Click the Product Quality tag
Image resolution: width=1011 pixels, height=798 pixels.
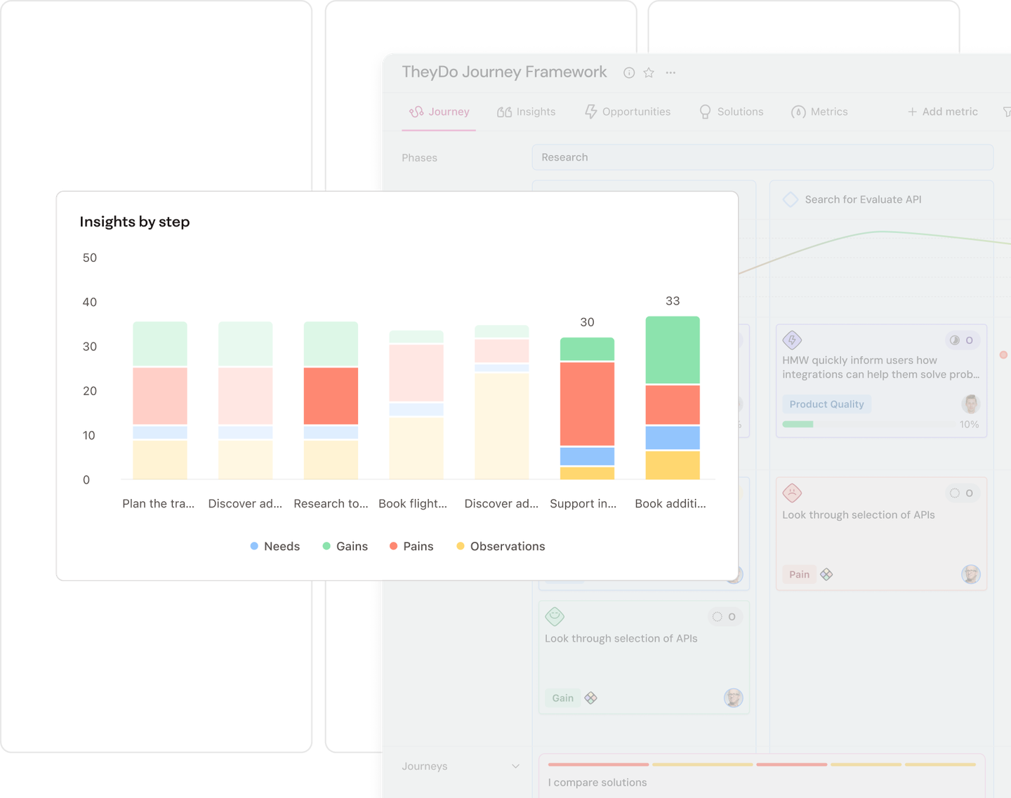[x=826, y=404]
